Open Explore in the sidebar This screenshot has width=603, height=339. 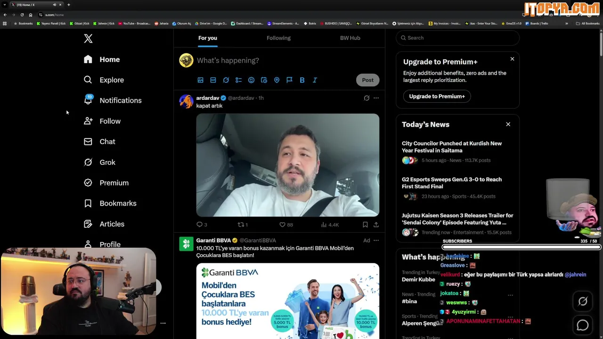point(104,80)
